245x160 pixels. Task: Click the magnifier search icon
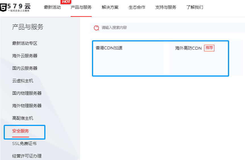[x=97, y=28]
